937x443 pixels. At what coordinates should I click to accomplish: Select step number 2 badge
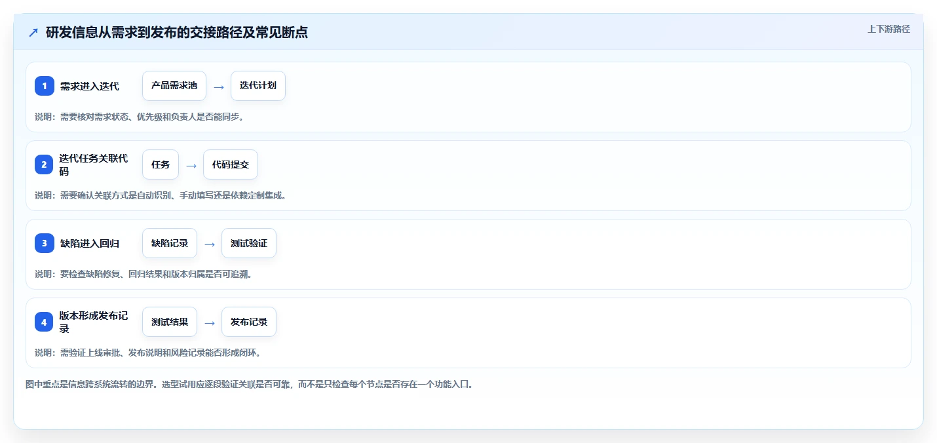tap(45, 164)
